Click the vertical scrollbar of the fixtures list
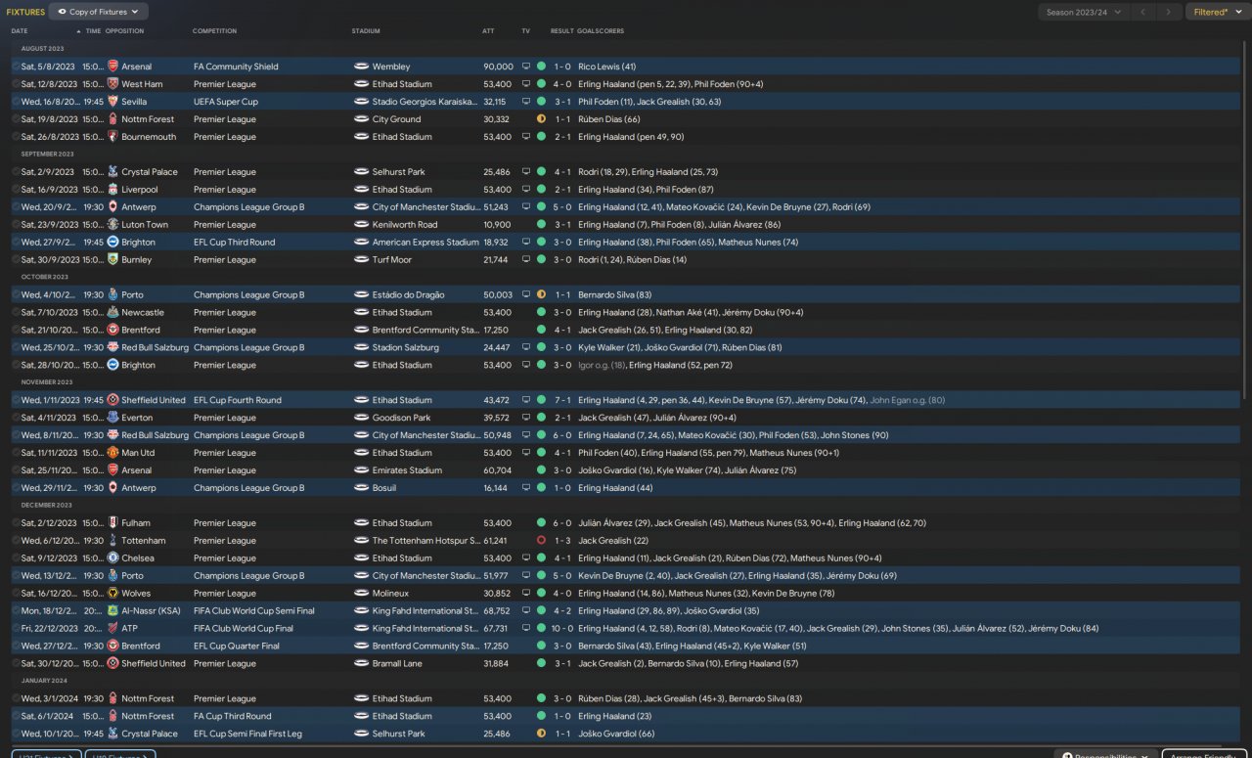 tap(1245, 220)
